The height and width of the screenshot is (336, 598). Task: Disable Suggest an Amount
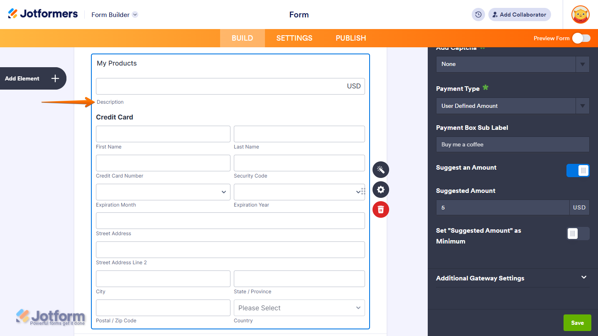(x=578, y=170)
